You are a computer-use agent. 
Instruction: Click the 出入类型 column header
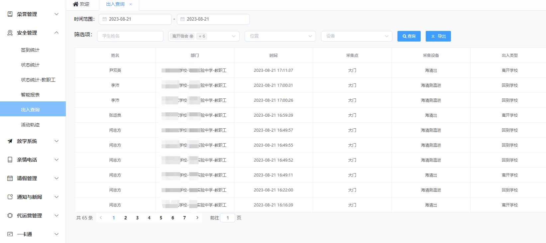pyautogui.click(x=510, y=56)
